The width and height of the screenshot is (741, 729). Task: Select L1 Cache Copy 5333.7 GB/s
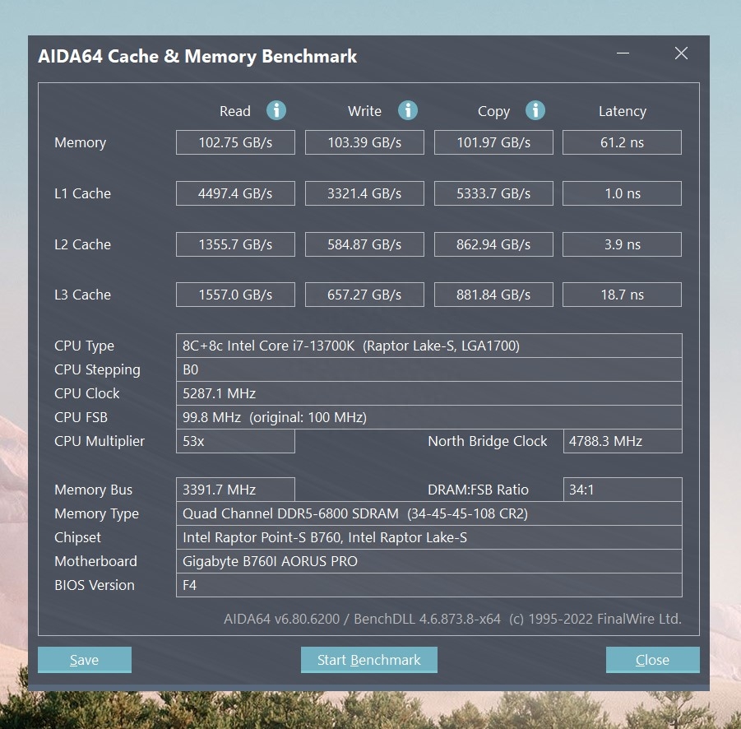pyautogui.click(x=493, y=193)
